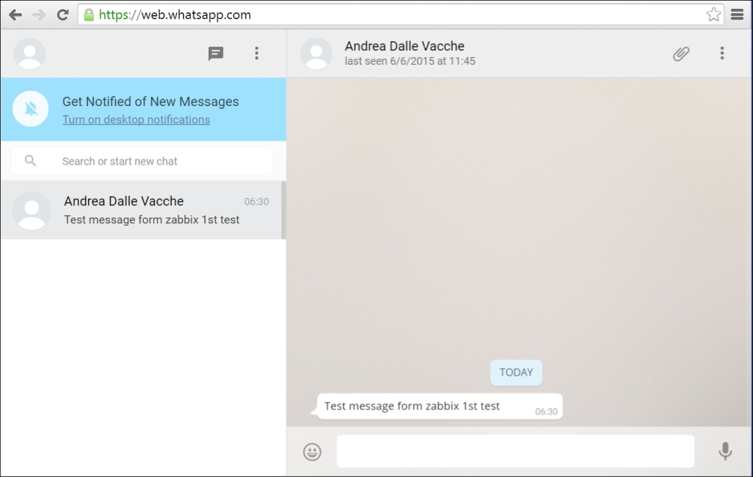The height and width of the screenshot is (477, 753).
Task: Click the muted bell notification icon
Action: click(x=31, y=109)
